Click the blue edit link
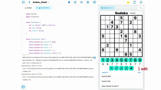Viewport: 161px width, 90px height. point(139,72)
